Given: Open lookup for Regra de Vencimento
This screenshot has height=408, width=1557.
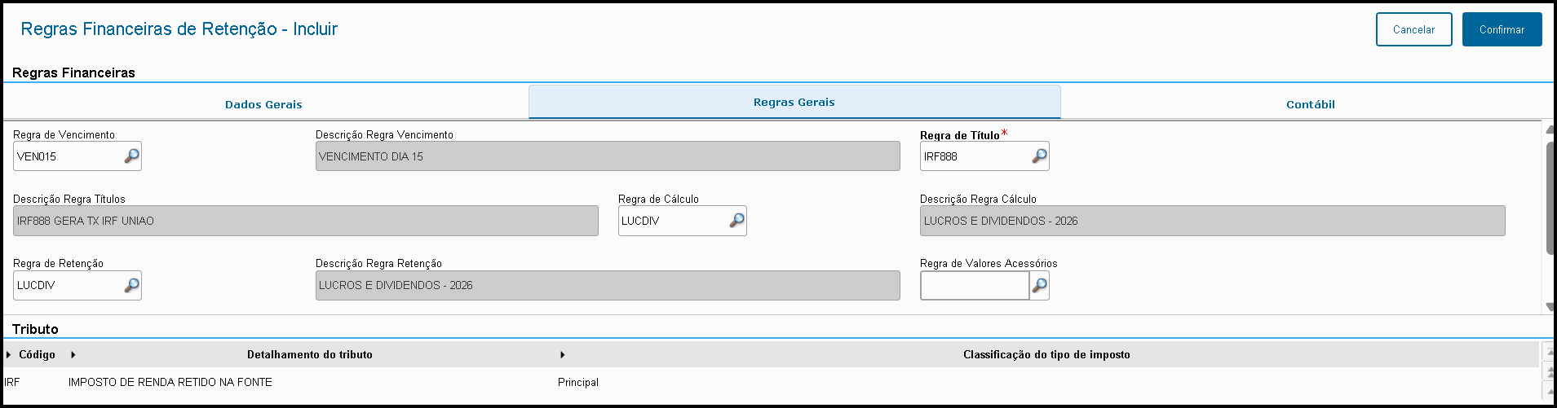Looking at the screenshot, I should tap(131, 156).
